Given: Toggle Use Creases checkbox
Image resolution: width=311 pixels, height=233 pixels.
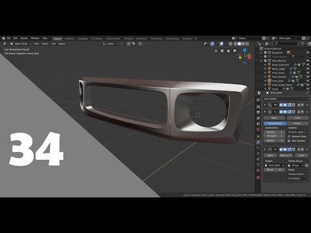Looking at the screenshot, I should coord(289,141).
